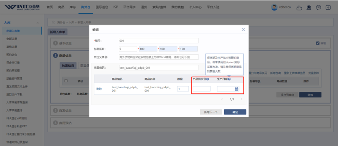Viewport: 338px width, 146px height.
Task: Focus the 数量 field containing 1
Action: pyautogui.click(x=183, y=89)
